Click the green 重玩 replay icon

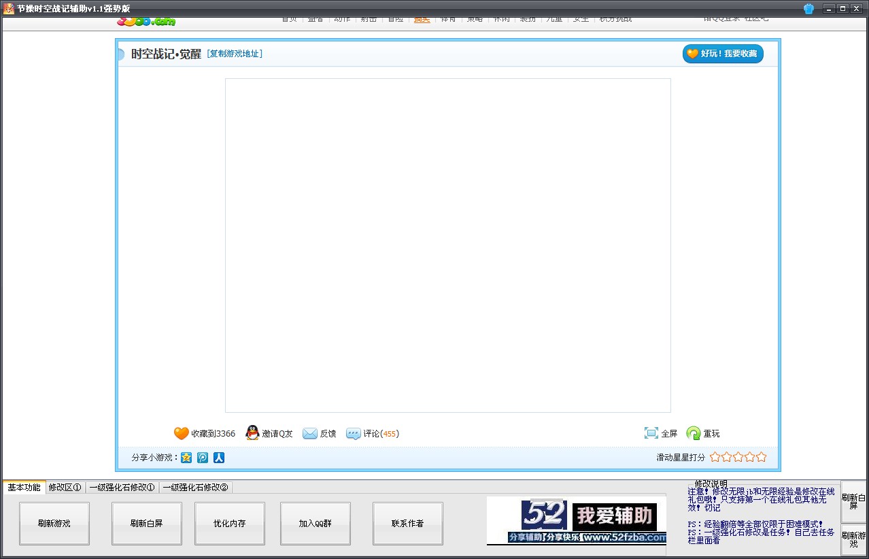[694, 433]
